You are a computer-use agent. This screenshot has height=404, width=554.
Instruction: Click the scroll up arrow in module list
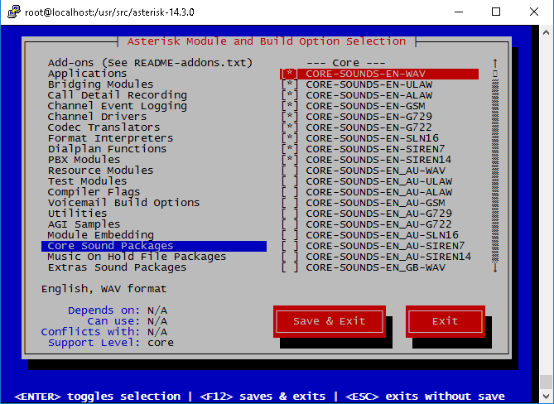495,63
